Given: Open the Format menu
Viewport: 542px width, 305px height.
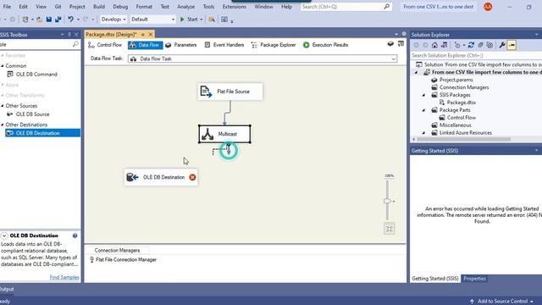Looking at the screenshot, I should [x=144, y=7].
